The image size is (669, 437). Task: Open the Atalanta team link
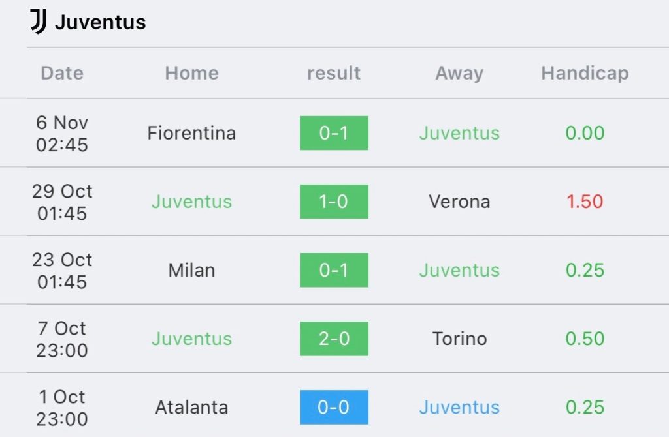pos(191,407)
